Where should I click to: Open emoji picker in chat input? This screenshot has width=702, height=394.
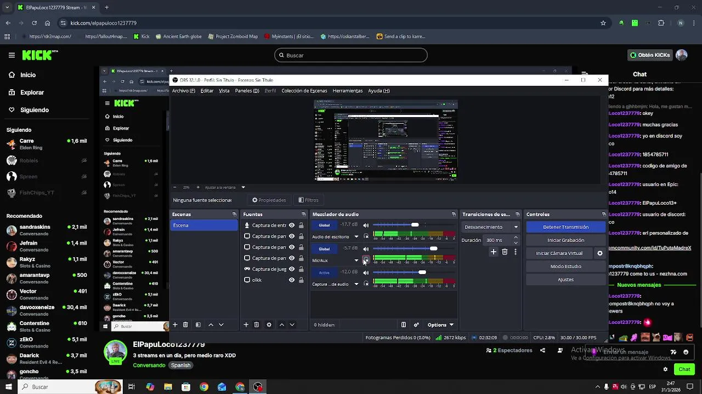click(x=686, y=352)
